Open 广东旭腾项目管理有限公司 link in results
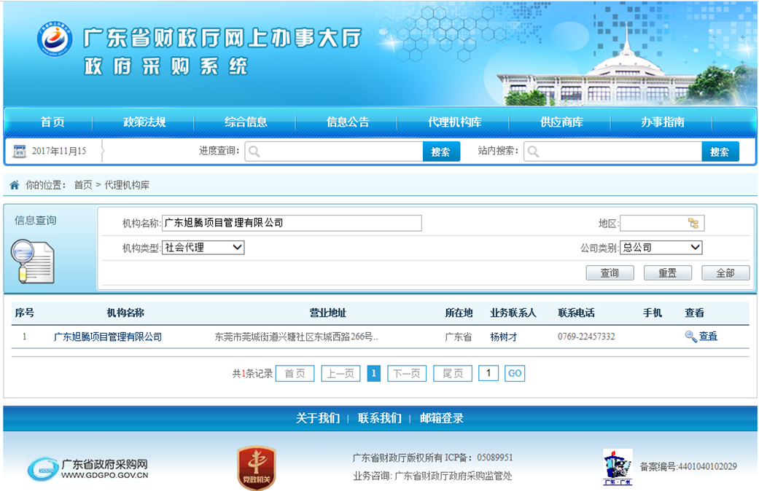The image size is (759, 491). (107, 337)
